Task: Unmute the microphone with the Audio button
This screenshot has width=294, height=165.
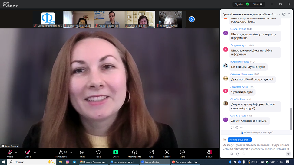Action: point(10,153)
